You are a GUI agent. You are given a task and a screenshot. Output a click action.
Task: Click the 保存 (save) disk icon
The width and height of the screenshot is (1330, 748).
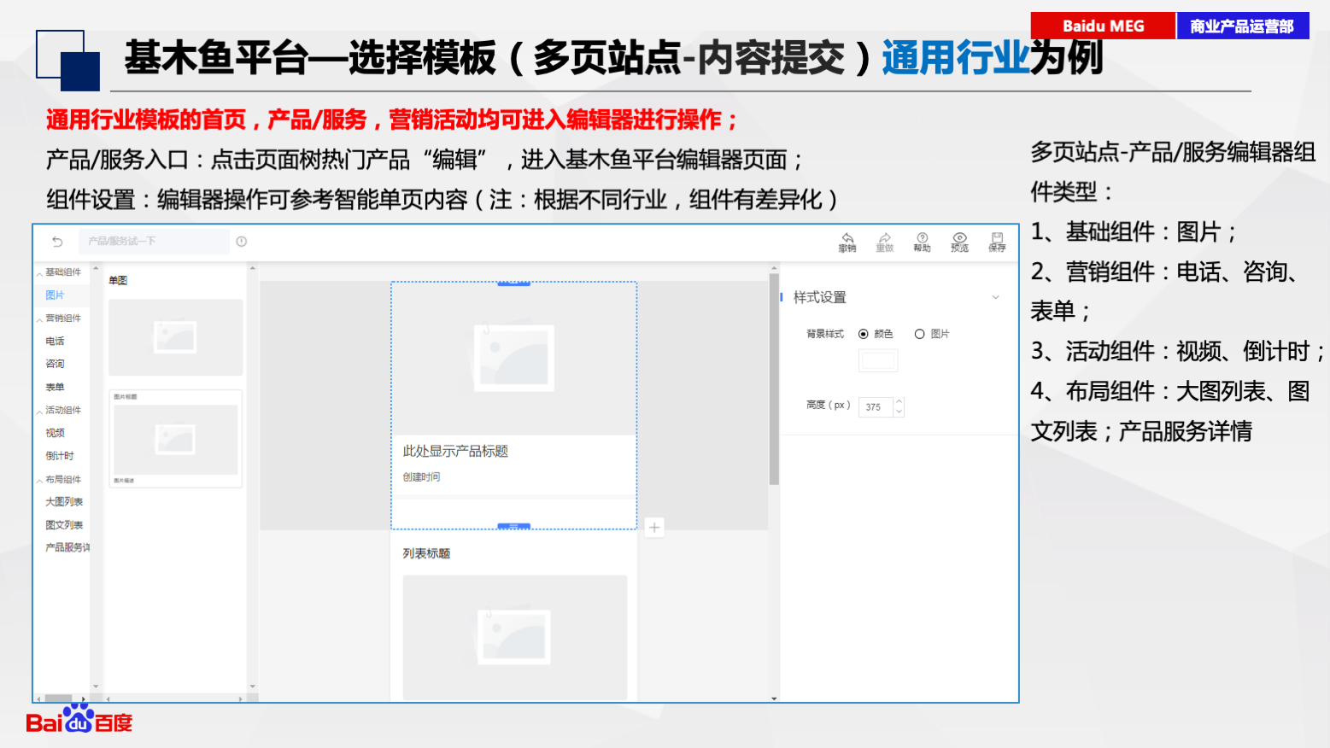coord(997,243)
